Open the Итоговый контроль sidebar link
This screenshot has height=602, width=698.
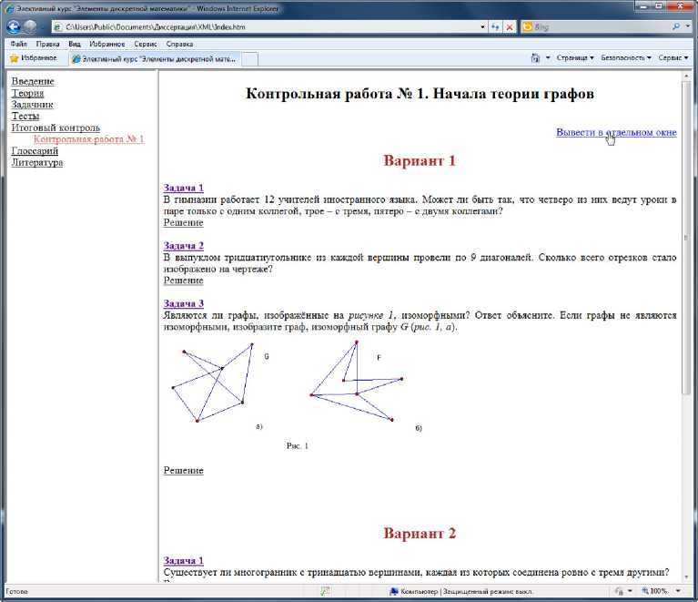[56, 128]
